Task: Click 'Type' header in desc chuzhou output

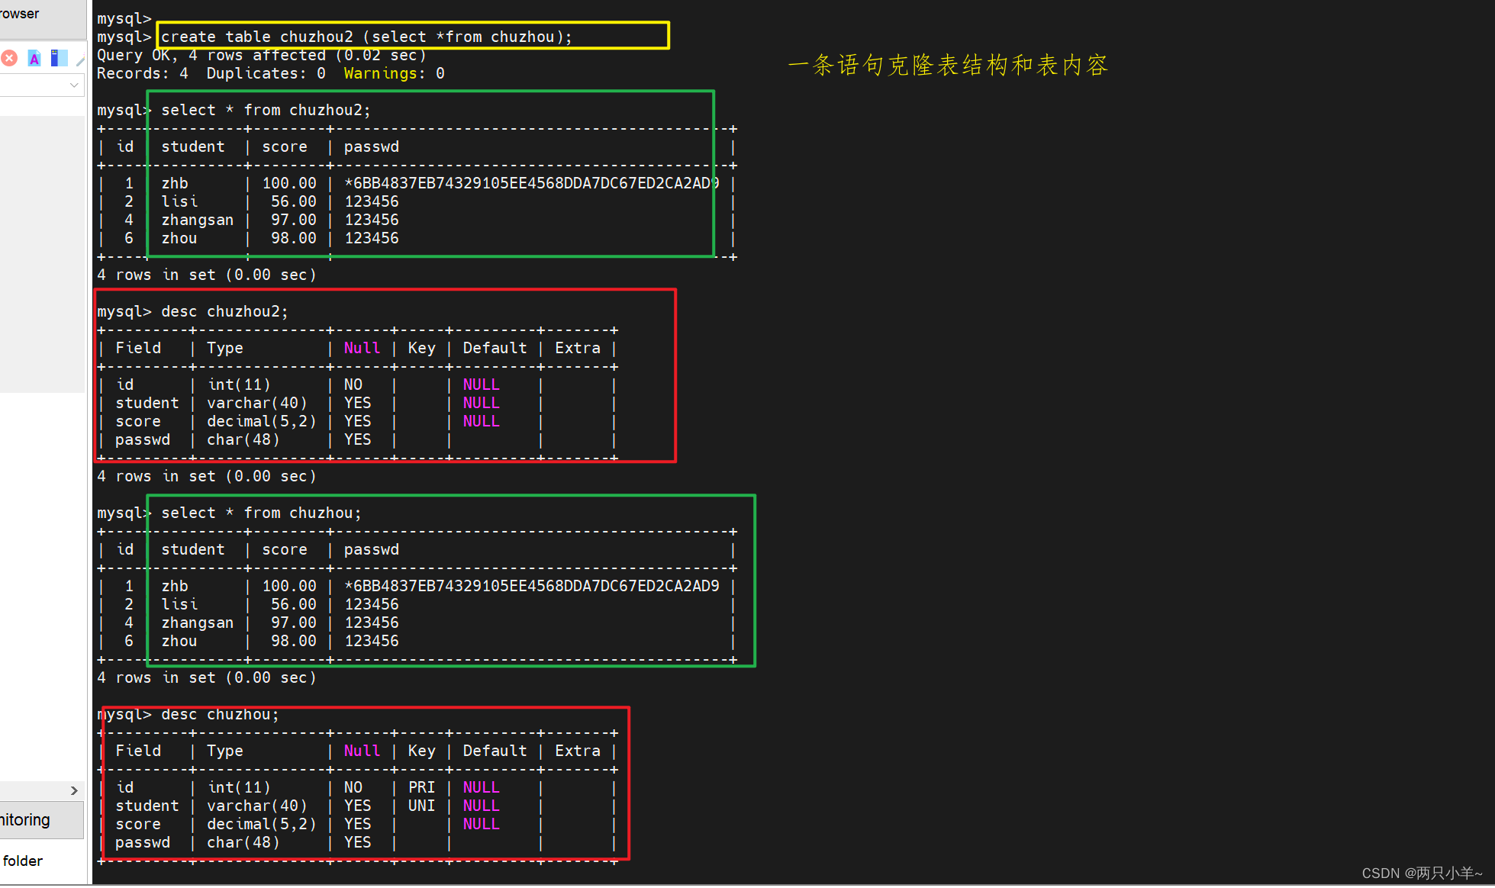Action: [225, 751]
